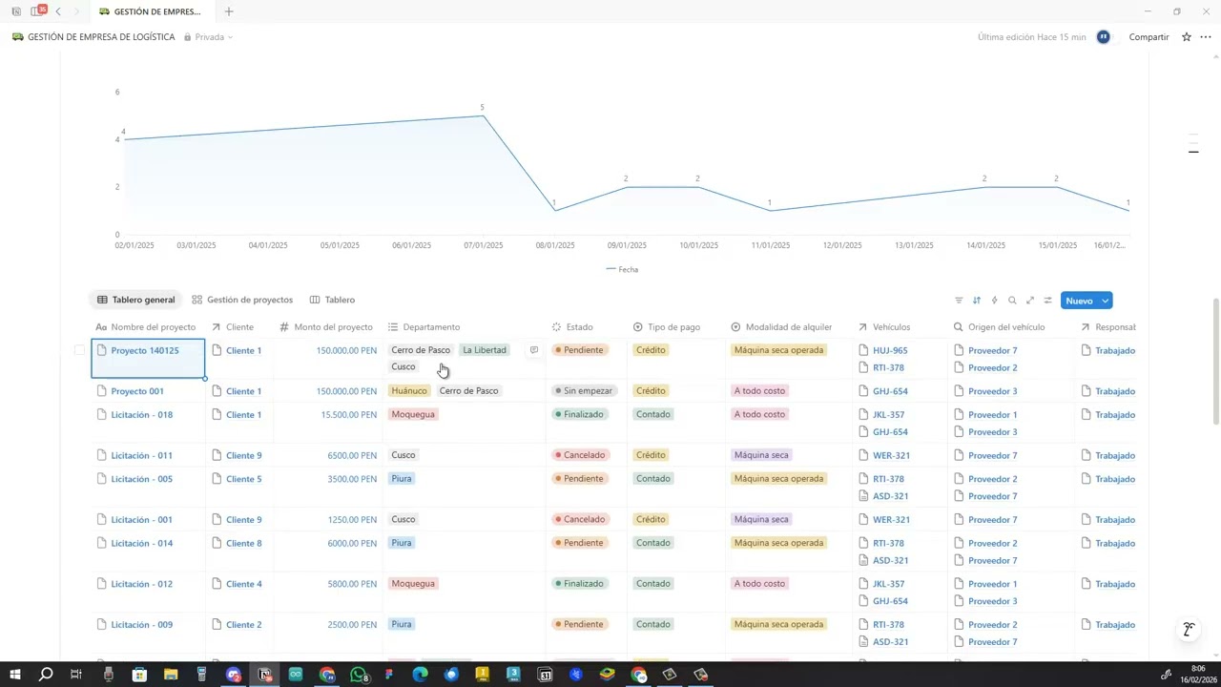Viewport: 1221px width, 687px height.
Task: Open database as full page icon
Action: pyautogui.click(x=1030, y=301)
